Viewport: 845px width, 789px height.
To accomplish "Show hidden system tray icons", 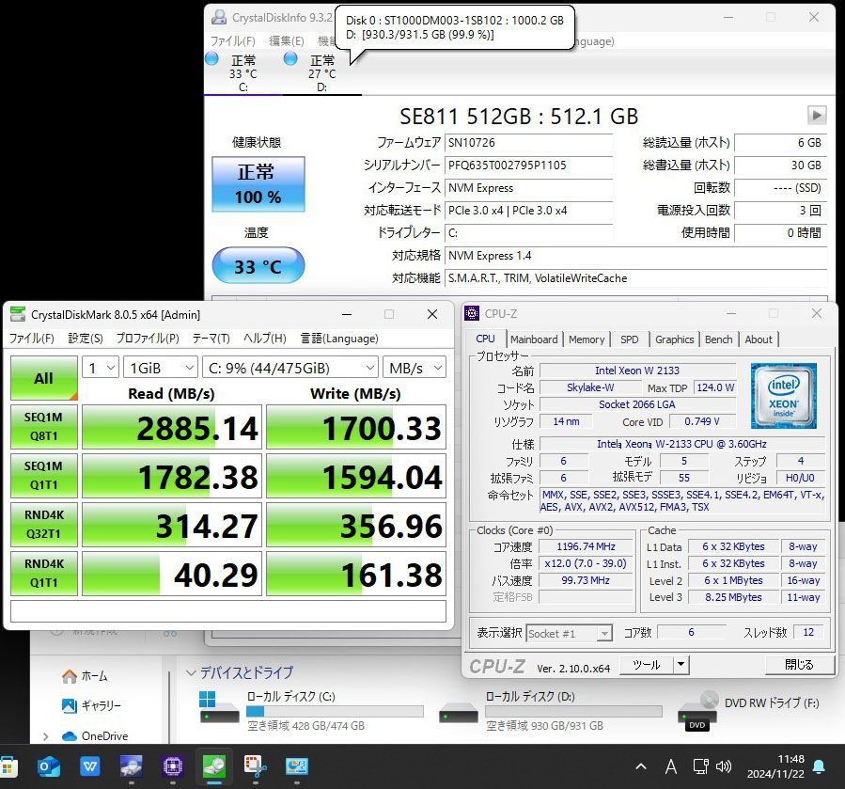I will [x=641, y=766].
